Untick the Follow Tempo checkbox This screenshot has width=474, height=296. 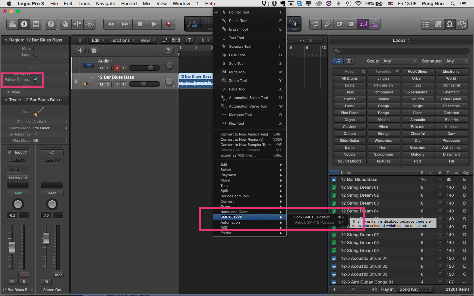coord(36,80)
